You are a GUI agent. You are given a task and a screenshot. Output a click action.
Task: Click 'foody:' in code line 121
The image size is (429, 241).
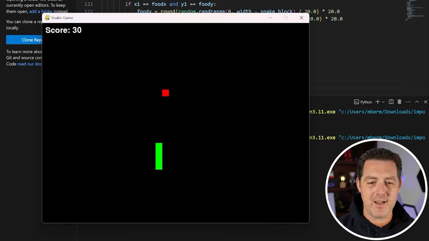point(207,4)
